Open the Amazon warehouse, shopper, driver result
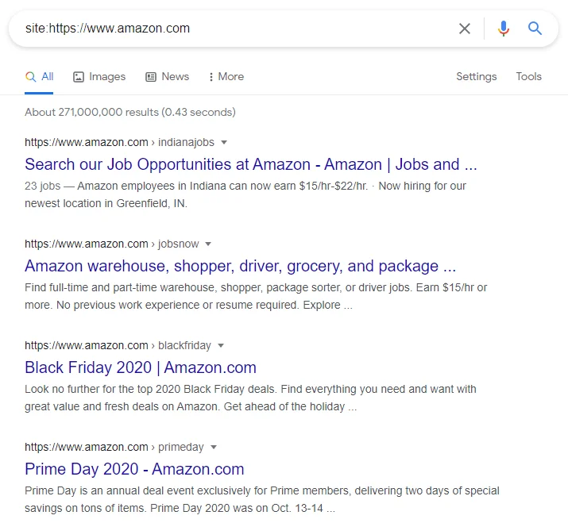 (240, 266)
